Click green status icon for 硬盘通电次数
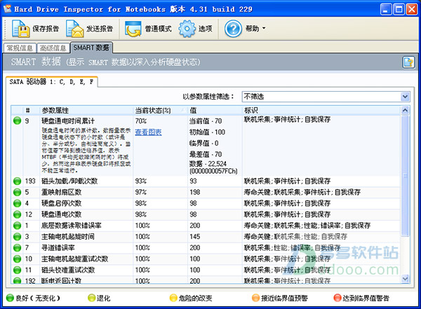The width and height of the screenshot is (421, 309). pyautogui.click(x=17, y=214)
